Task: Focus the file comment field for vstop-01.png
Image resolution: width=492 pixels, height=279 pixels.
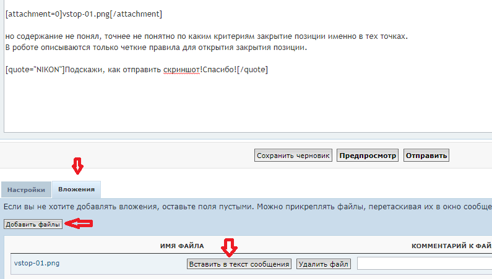Action: (x=424, y=264)
